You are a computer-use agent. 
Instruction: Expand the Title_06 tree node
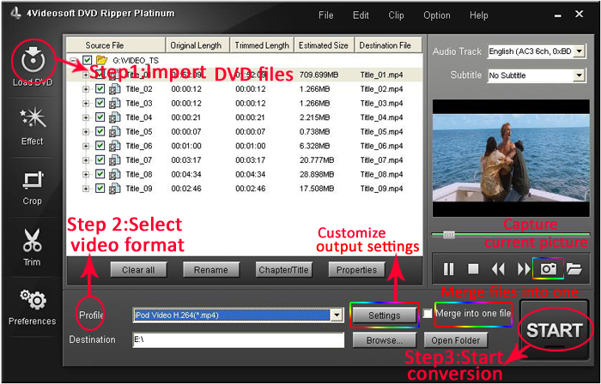[86, 146]
